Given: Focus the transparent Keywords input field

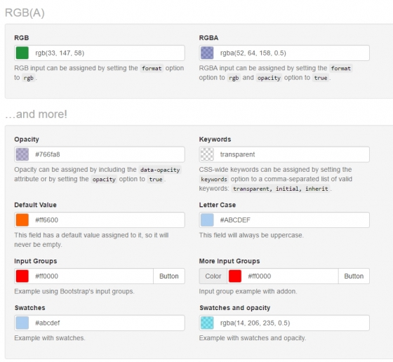Looking at the screenshot, I should pos(284,154).
